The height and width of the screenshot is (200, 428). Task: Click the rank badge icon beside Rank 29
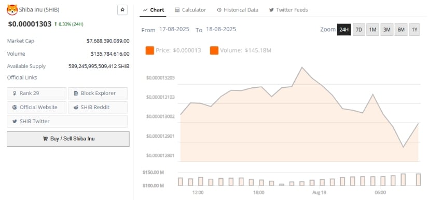click(x=15, y=93)
